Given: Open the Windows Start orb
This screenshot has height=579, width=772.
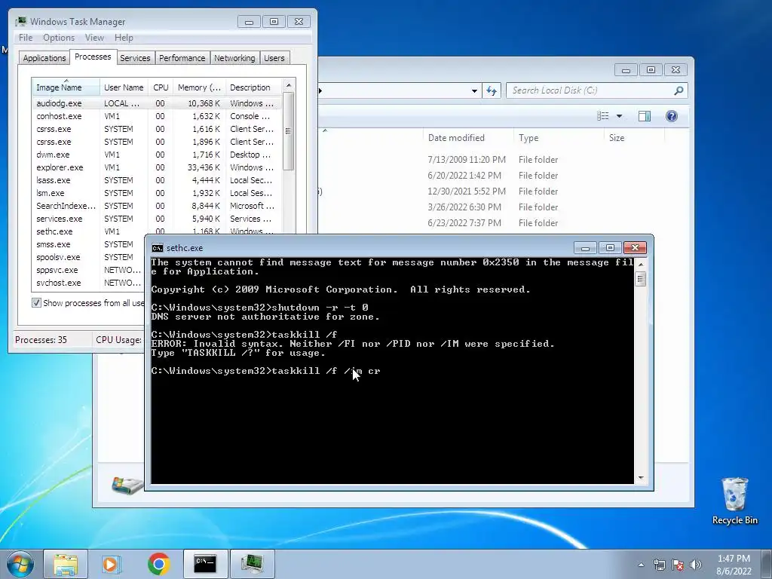Looking at the screenshot, I should pos(20,564).
